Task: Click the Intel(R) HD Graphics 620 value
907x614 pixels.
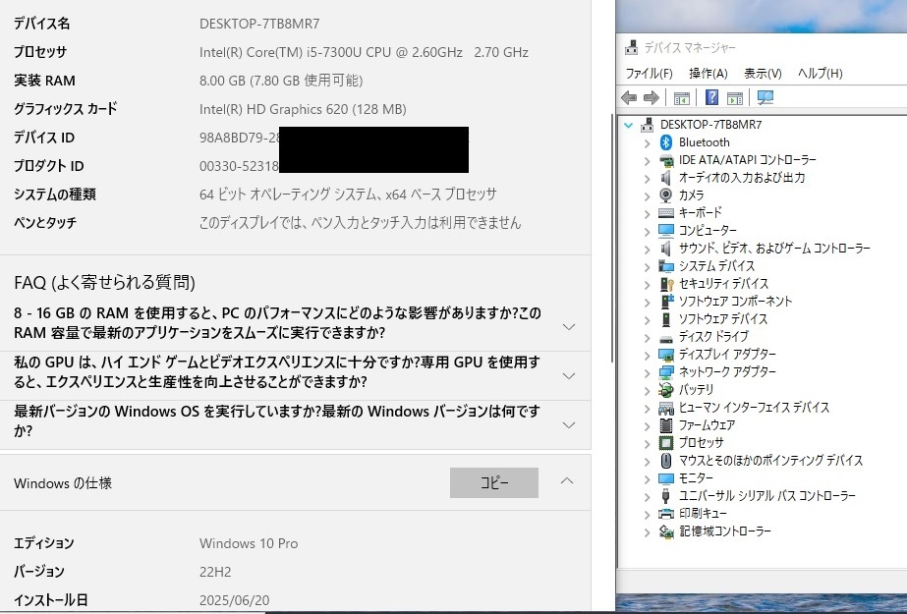Action: (x=303, y=109)
